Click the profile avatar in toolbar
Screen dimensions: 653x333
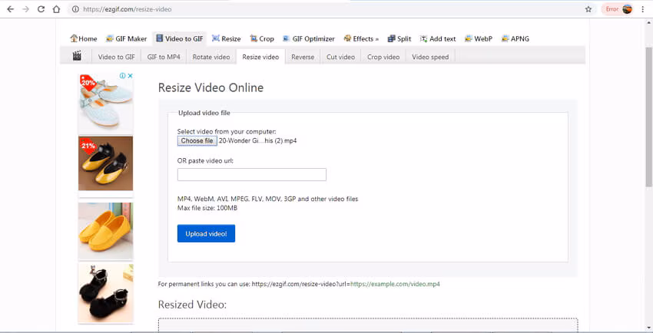pyautogui.click(x=627, y=9)
